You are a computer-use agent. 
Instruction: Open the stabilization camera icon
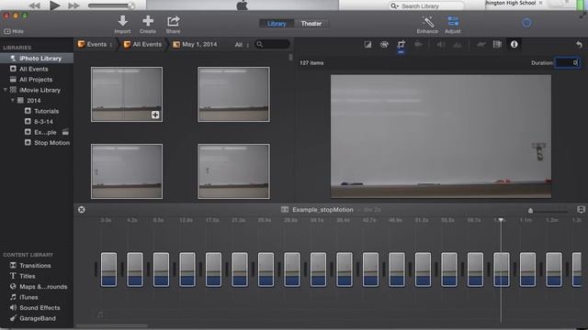tap(418, 45)
